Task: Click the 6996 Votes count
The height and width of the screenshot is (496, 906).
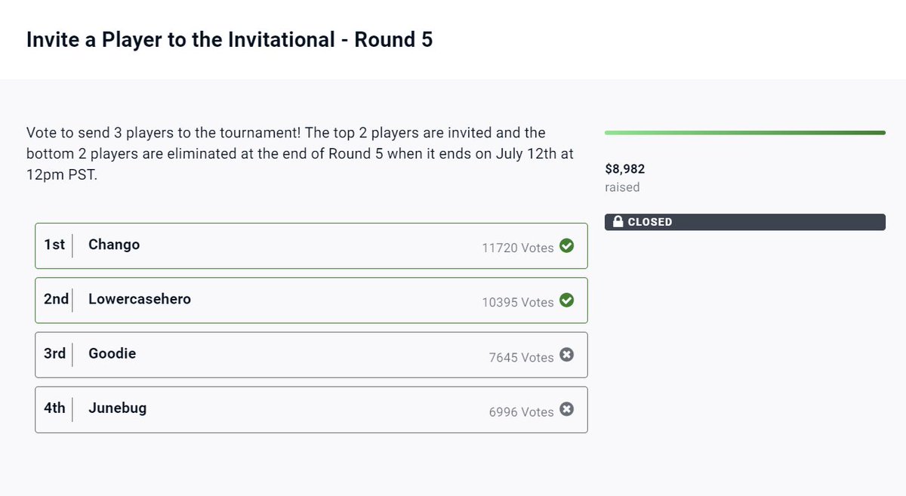Action: coord(521,411)
